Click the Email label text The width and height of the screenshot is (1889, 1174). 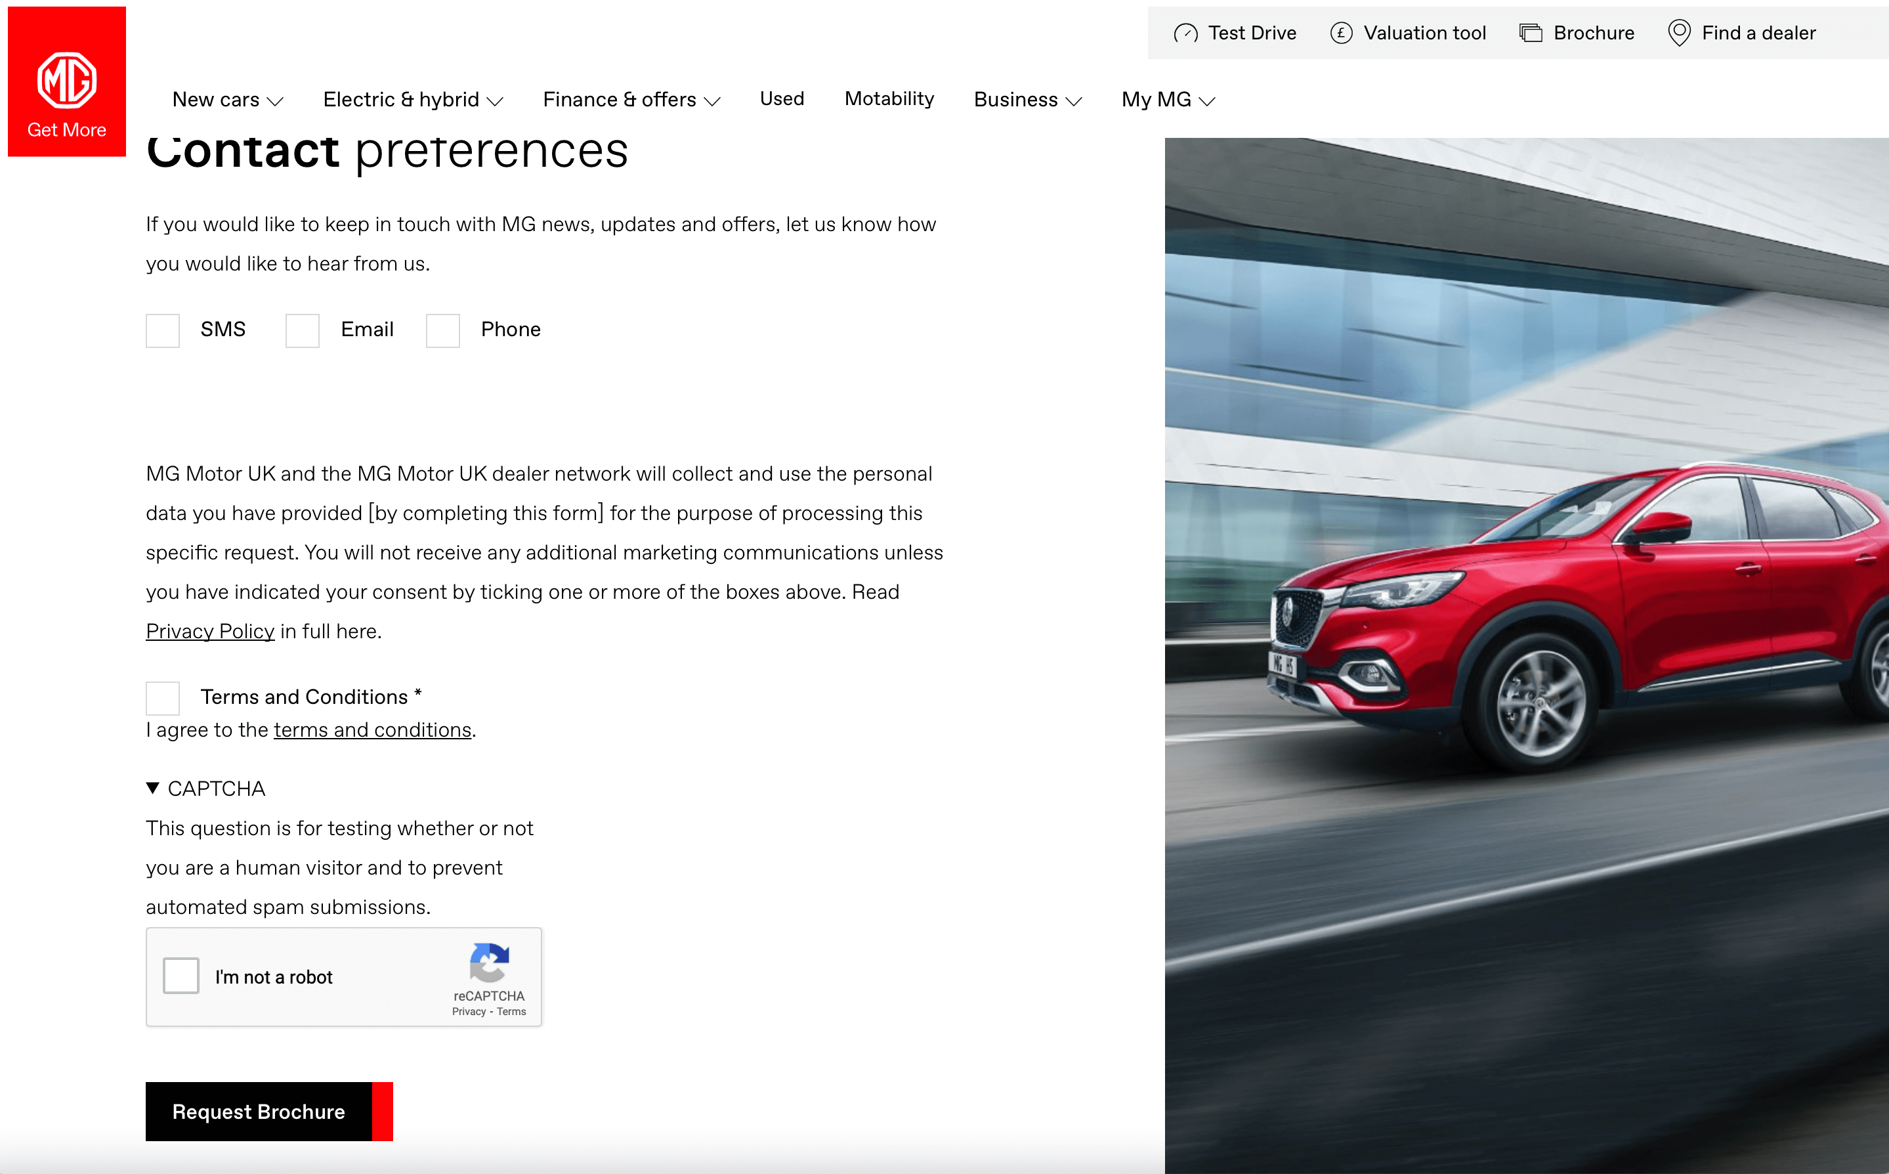[x=367, y=330]
